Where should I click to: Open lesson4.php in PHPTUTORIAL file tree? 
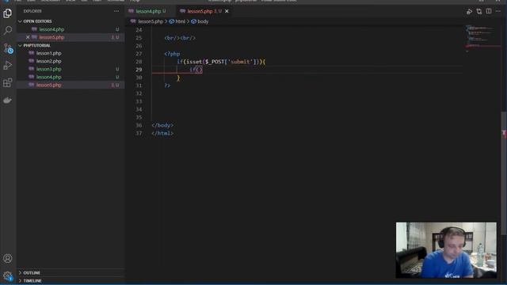[x=49, y=77]
